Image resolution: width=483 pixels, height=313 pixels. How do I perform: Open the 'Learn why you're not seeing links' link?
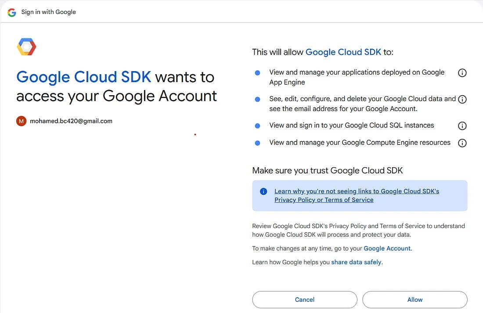coord(357,191)
